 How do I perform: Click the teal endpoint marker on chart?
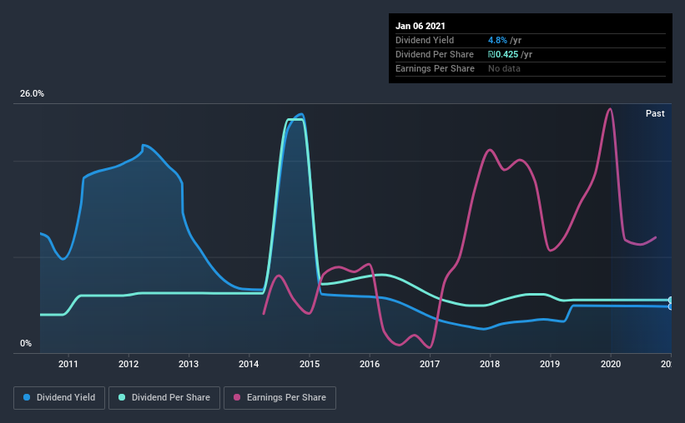pos(671,300)
